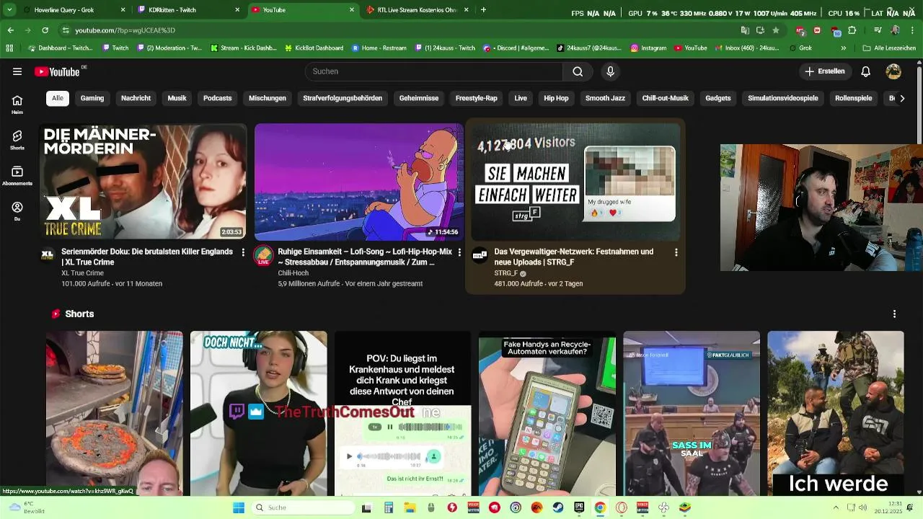The height and width of the screenshot is (519, 923).
Task: Switch to the RTL Live Stream tab
Action: (417, 10)
